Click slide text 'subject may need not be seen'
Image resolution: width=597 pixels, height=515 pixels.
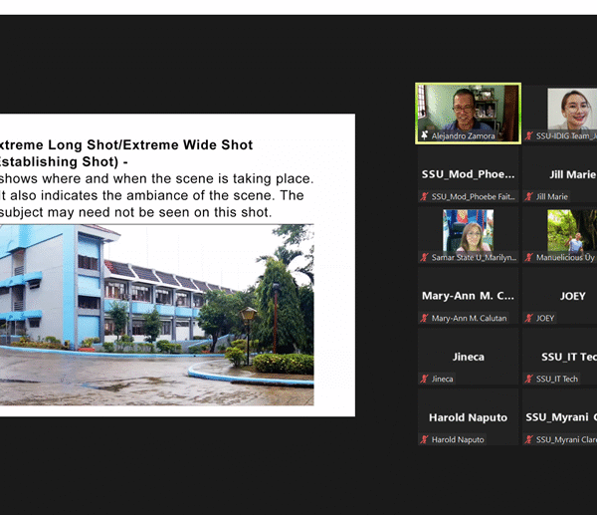135,212
